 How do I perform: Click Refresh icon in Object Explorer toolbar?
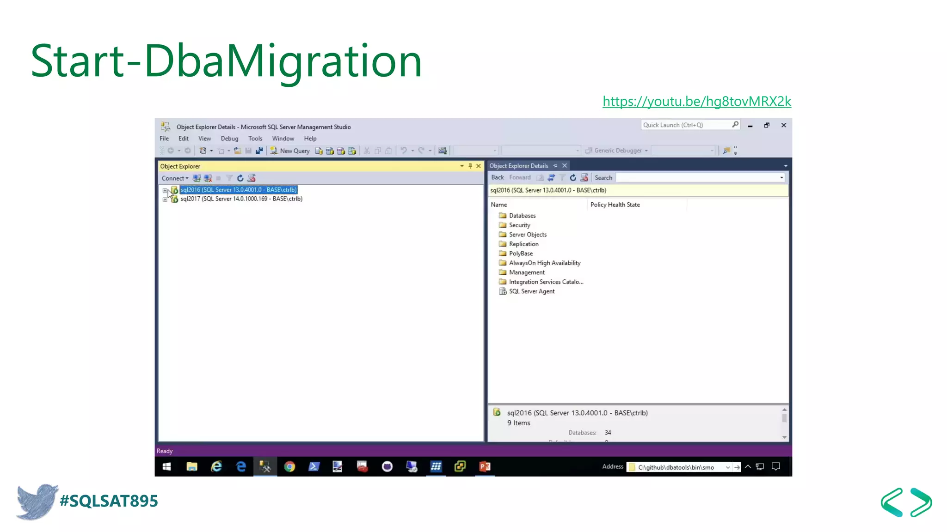click(240, 178)
